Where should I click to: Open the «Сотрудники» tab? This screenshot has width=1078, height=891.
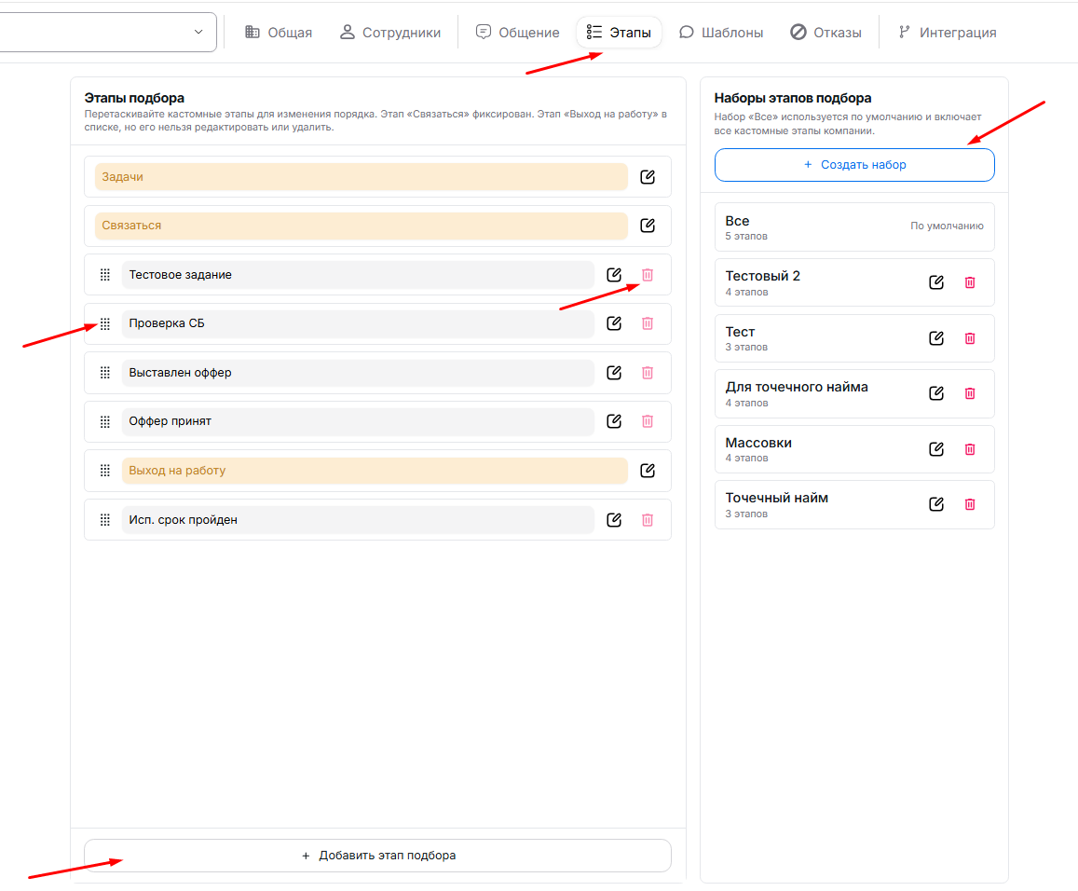390,33
